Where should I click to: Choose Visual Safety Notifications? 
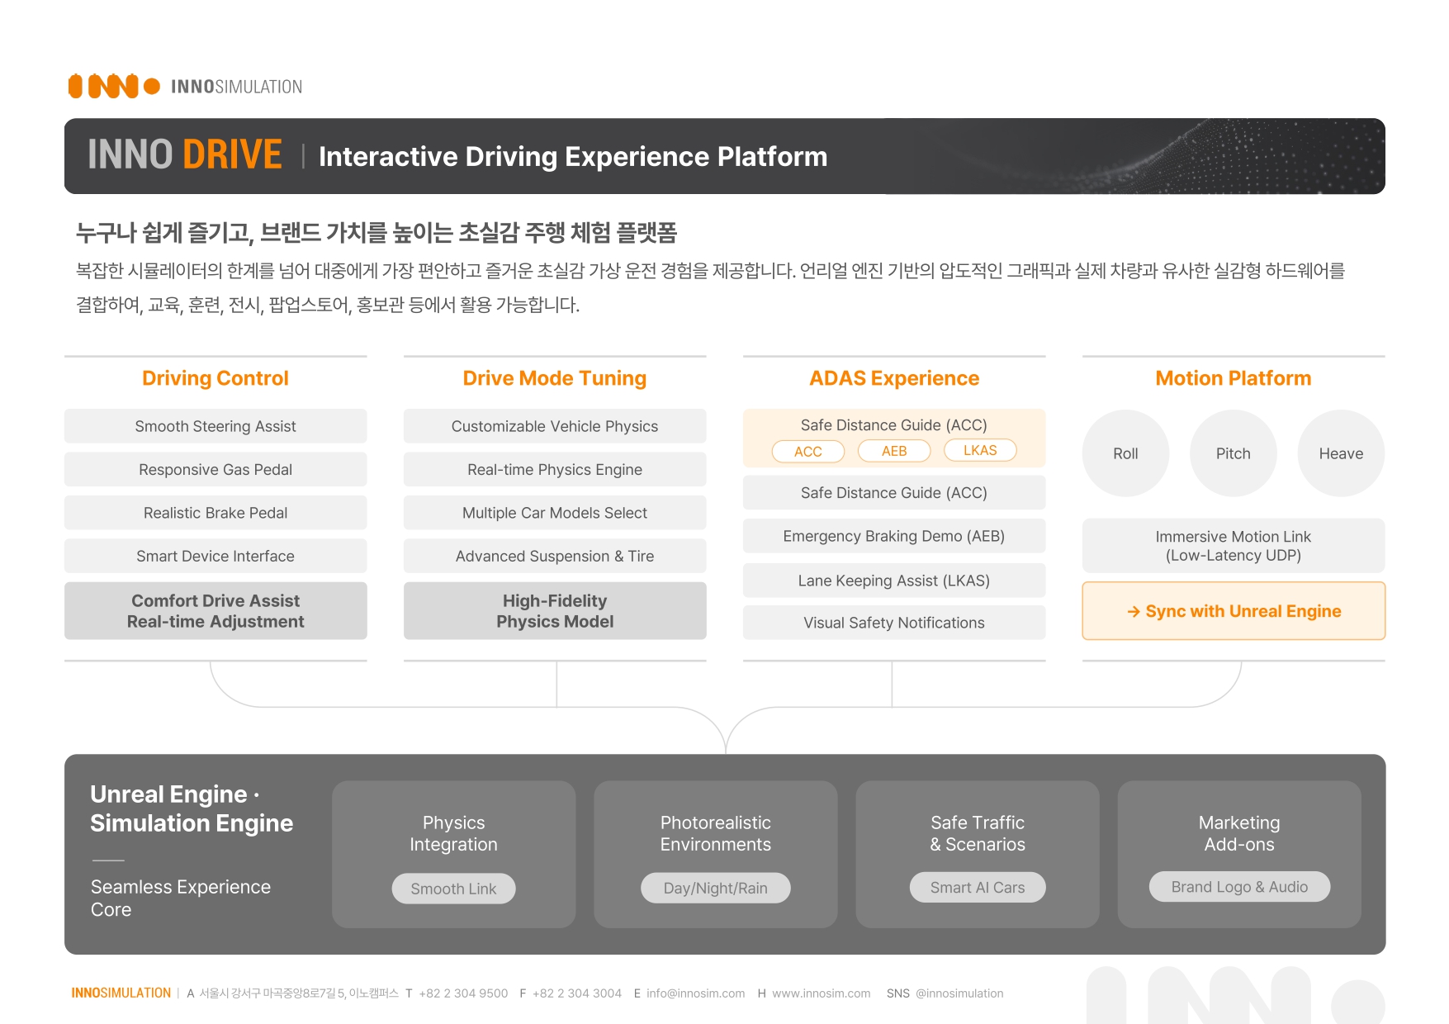(x=894, y=623)
